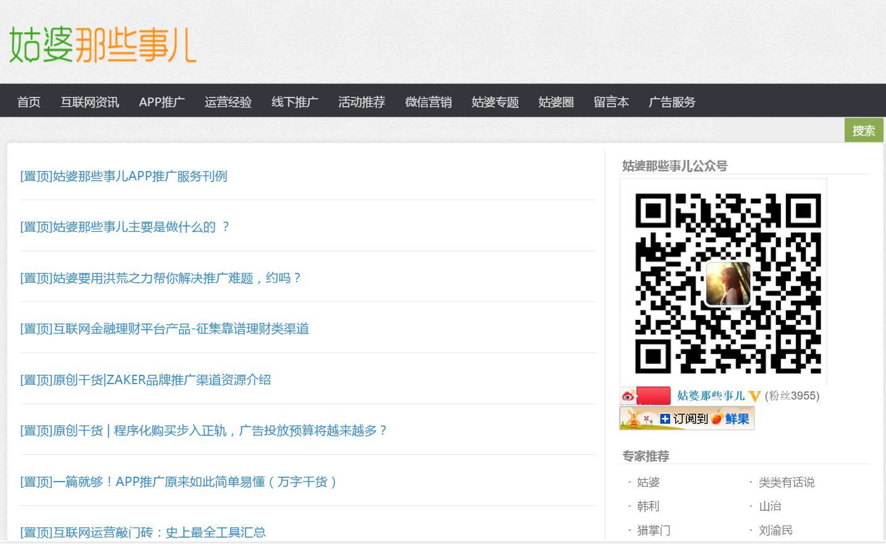Click expert link 类类有话说
The height and width of the screenshot is (544, 886).
[786, 482]
